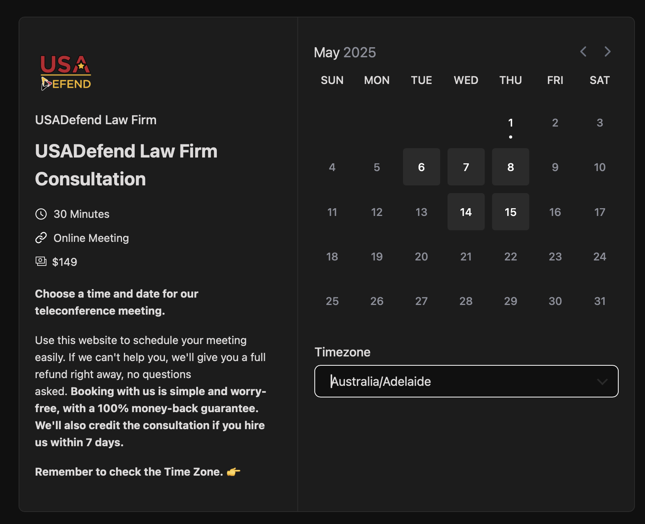The image size is (645, 524).
Task: Click disabled date 27
Action: [x=422, y=301]
